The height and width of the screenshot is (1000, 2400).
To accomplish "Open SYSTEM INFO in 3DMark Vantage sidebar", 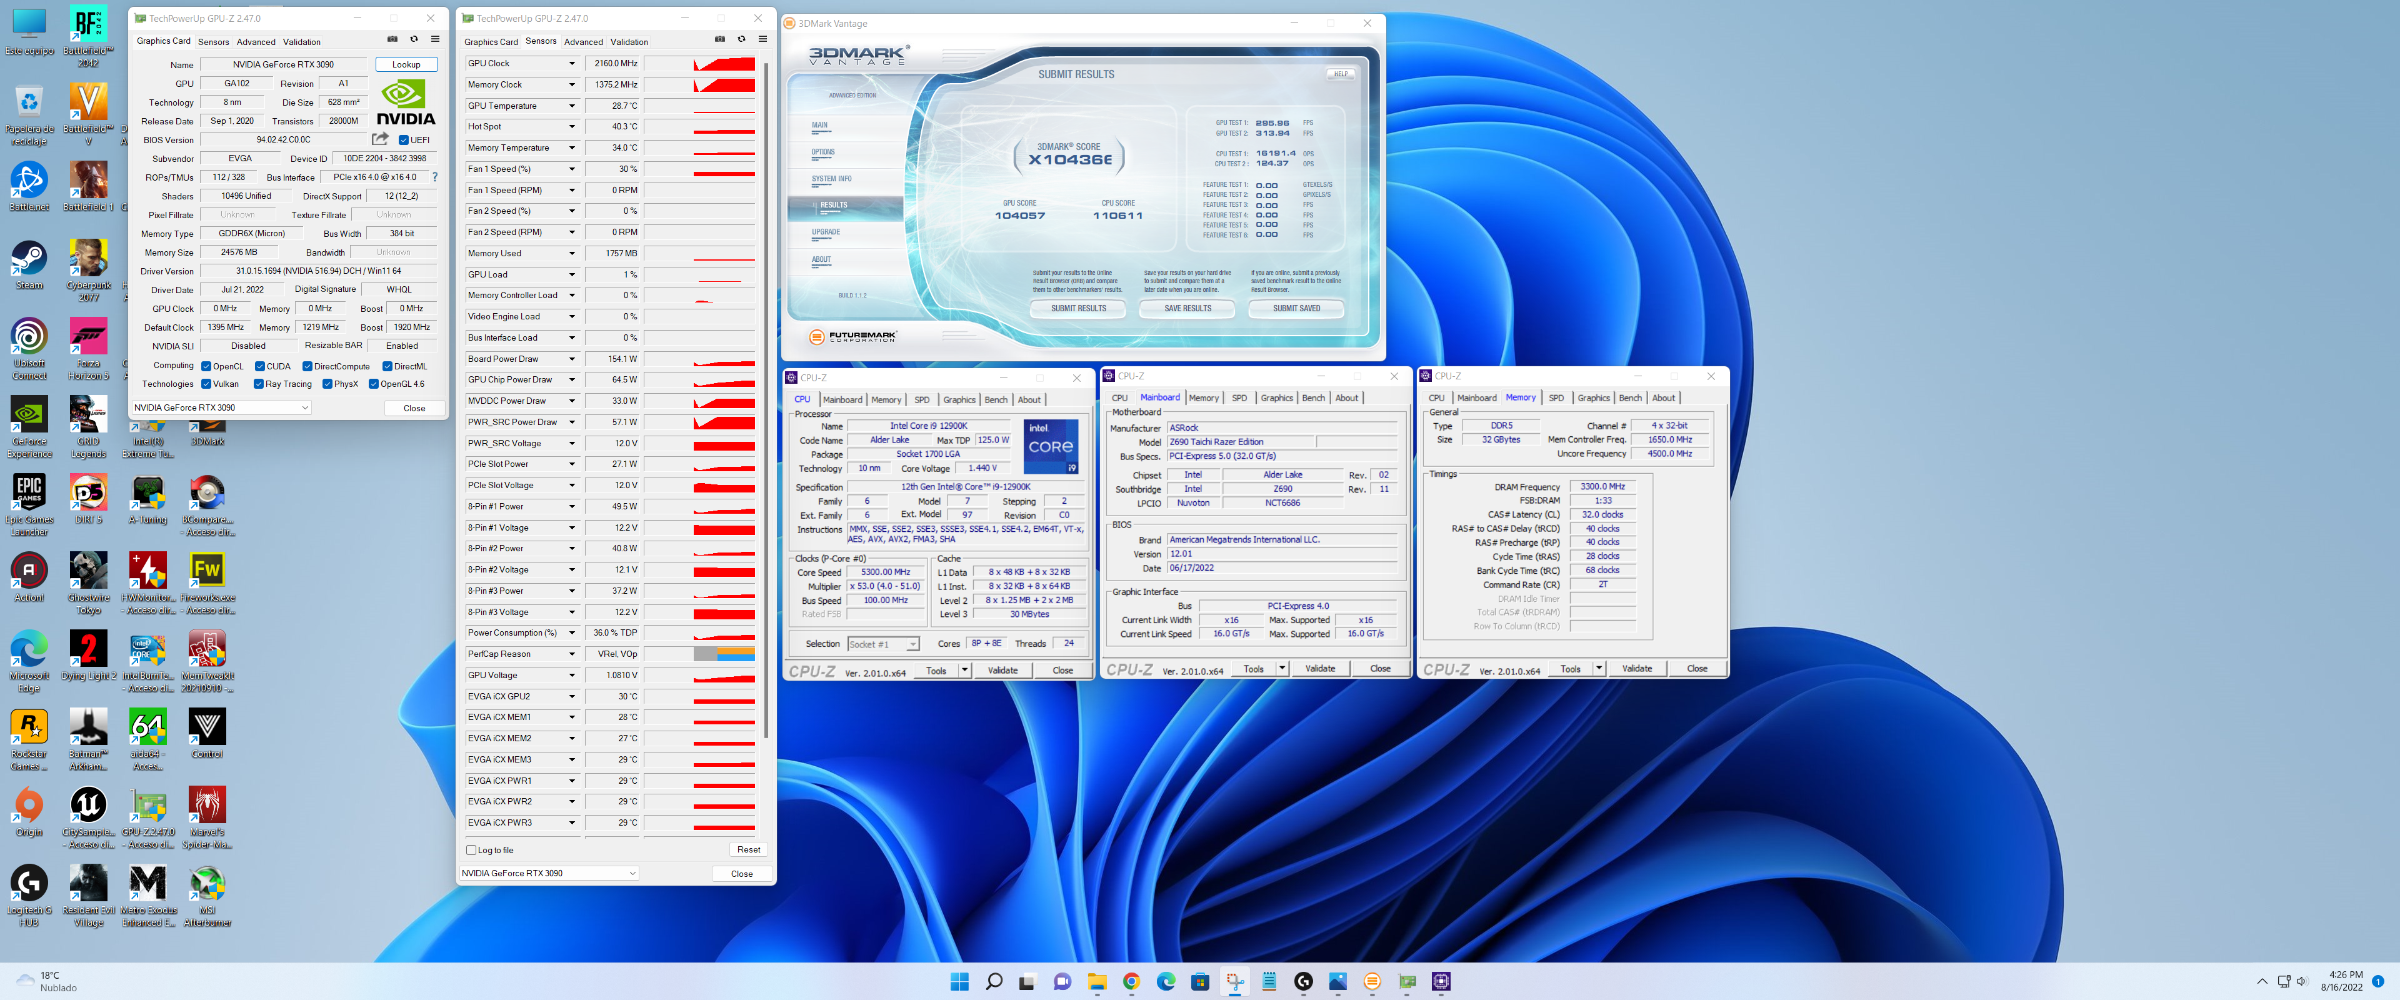I will click(x=831, y=179).
